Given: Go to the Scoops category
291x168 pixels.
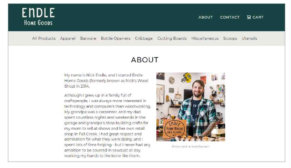Looking at the screenshot, I should click(230, 38).
